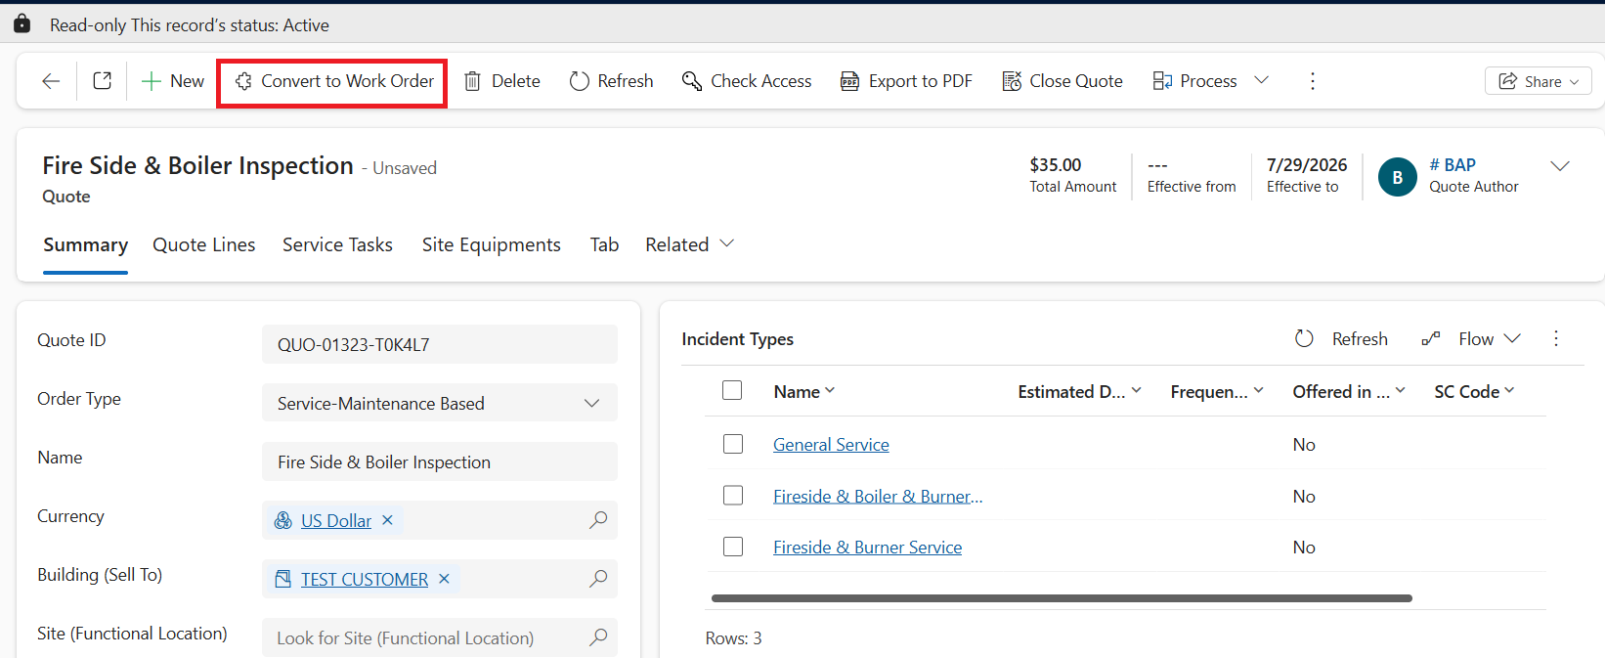Go back using the left arrow icon
Screen dimensions: 1605x658
click(51, 81)
